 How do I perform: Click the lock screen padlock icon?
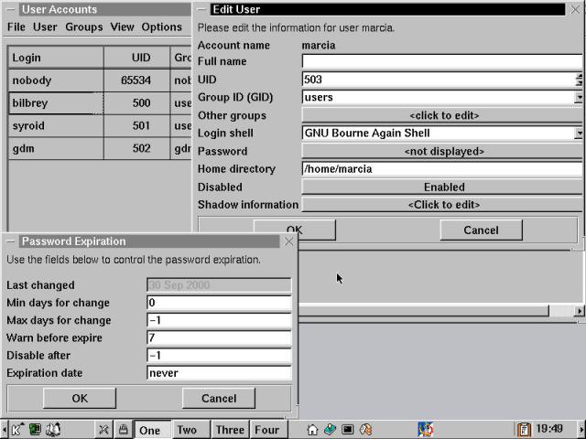click(123, 429)
